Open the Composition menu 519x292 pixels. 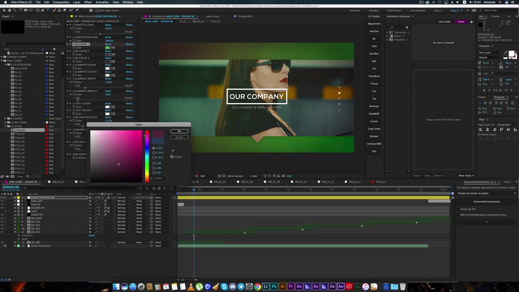(x=61, y=2)
